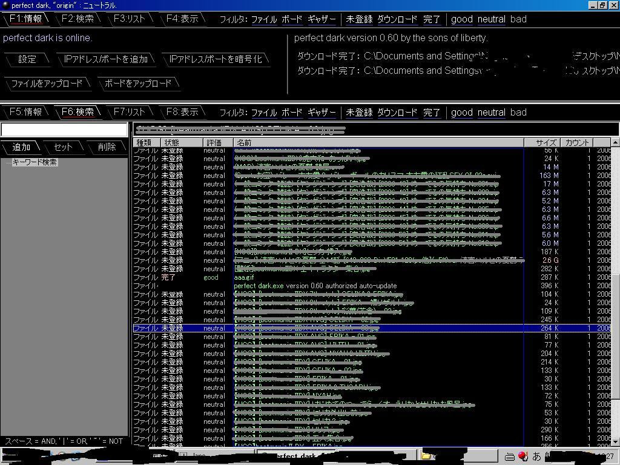Toggle 完了 filter in the search pane bar
Image resolution: width=620 pixels, height=465 pixels.
tap(431, 113)
